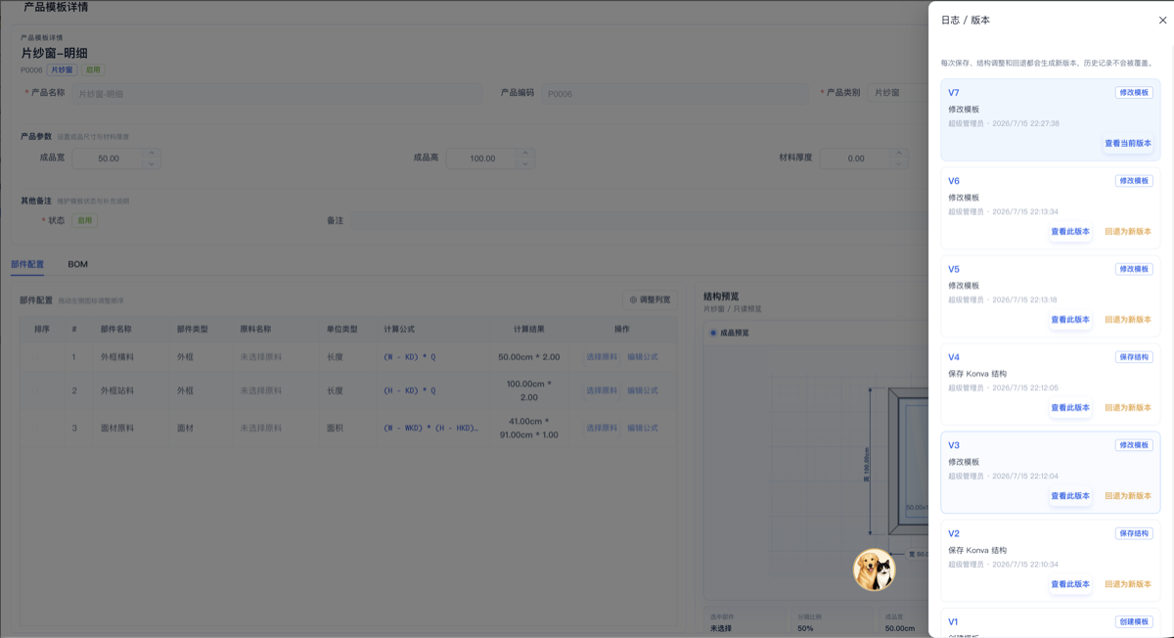Click 查看当前版本 for version V7
This screenshot has height=638, width=1174.
[1127, 143]
